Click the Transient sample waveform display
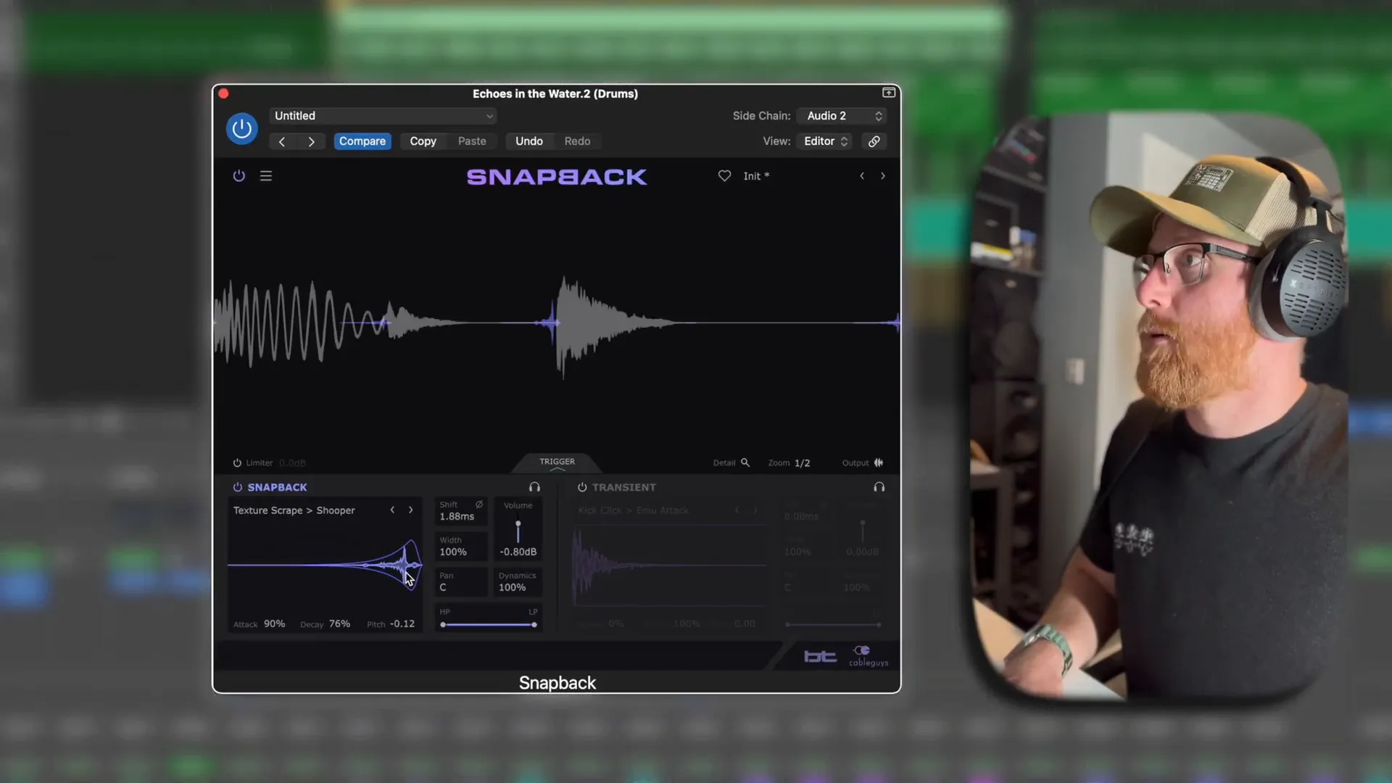 click(669, 565)
